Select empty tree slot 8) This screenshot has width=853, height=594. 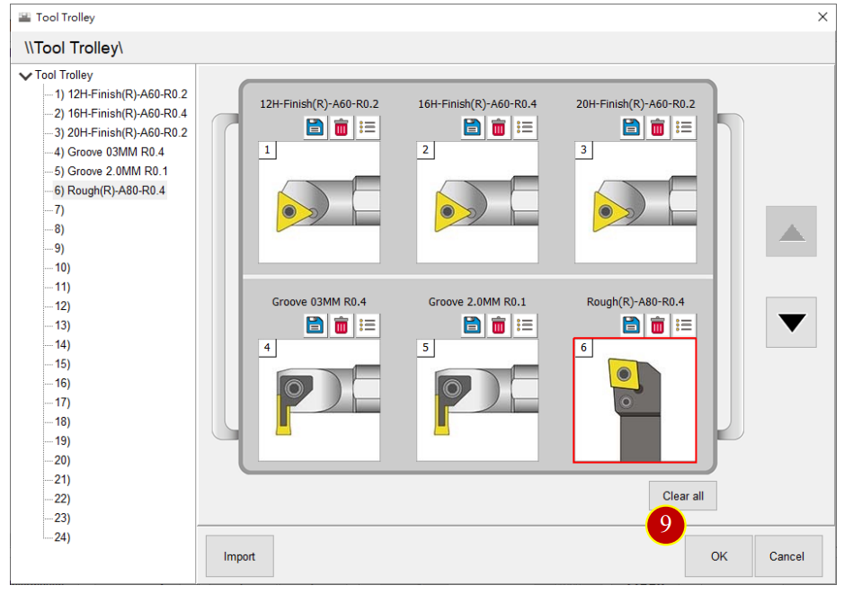tap(59, 229)
